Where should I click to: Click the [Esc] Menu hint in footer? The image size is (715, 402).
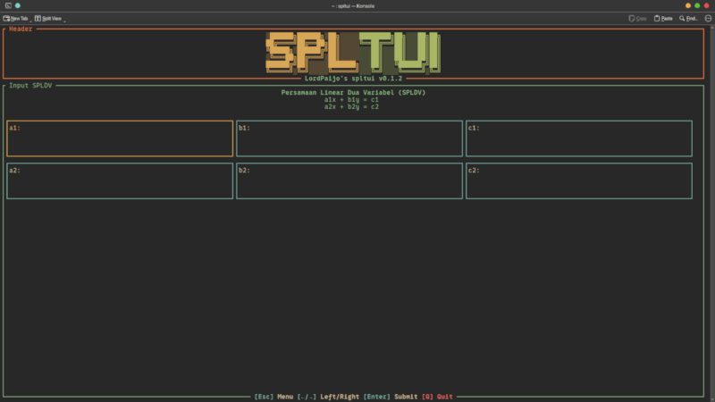pos(273,397)
